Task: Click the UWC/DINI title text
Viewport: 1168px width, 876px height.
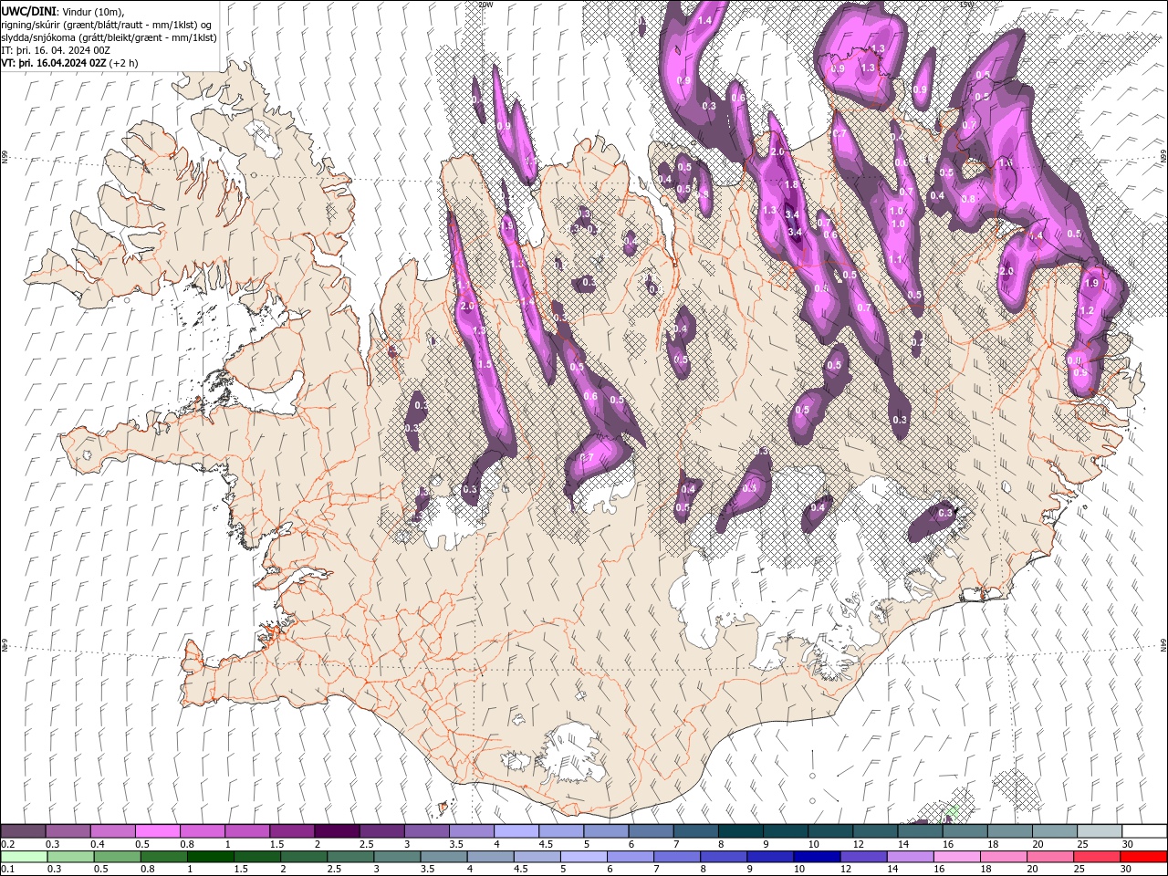Action: [x=30, y=10]
